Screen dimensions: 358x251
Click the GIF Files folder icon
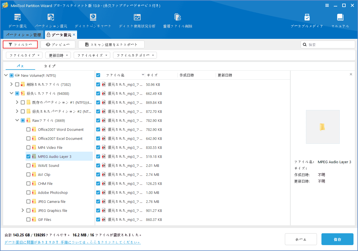[x=34, y=219]
